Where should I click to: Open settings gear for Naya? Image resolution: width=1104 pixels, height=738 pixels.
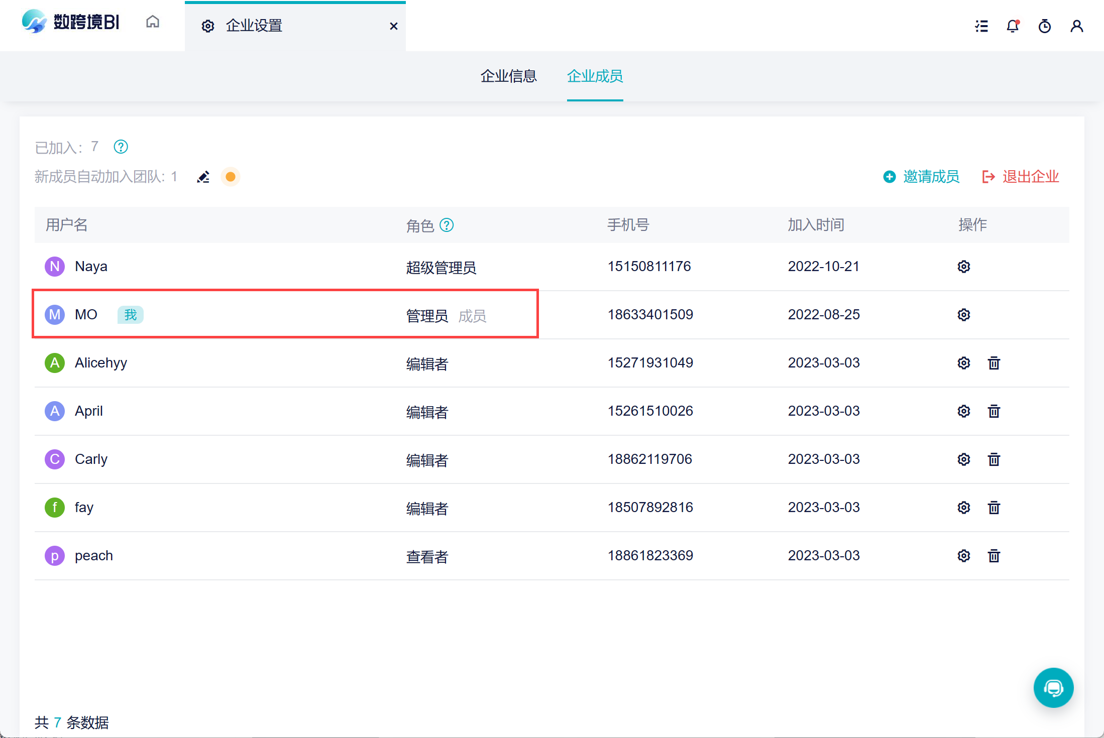tap(963, 267)
